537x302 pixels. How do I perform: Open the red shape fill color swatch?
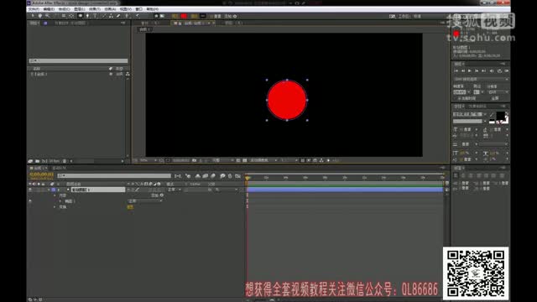pos(184,16)
